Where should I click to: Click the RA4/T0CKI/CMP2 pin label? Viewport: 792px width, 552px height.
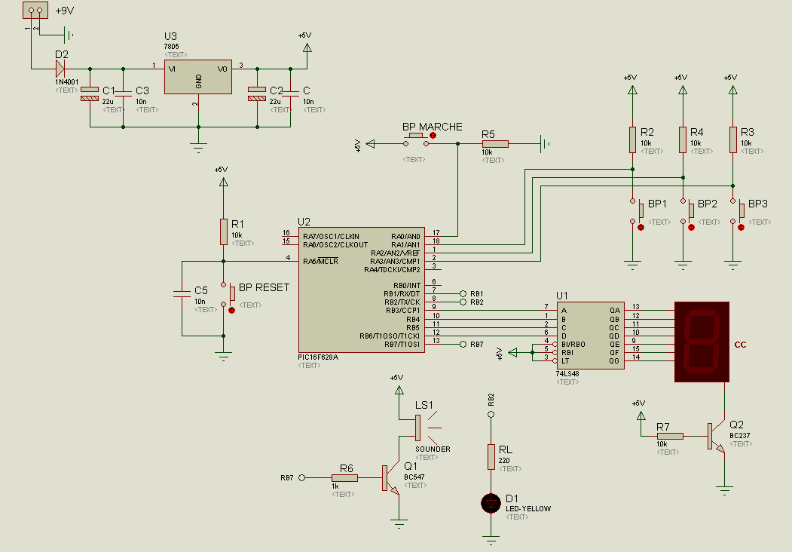pos(392,270)
